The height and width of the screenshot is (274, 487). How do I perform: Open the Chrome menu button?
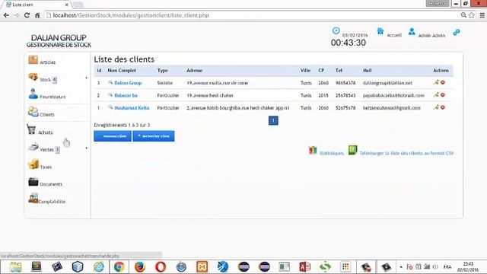[x=482, y=15]
